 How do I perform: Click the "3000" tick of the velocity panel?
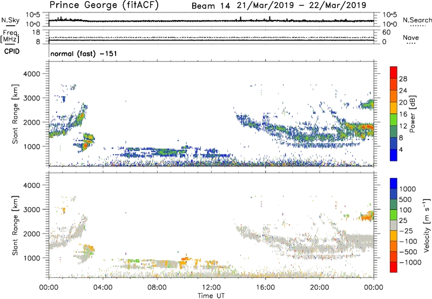pos(32,209)
